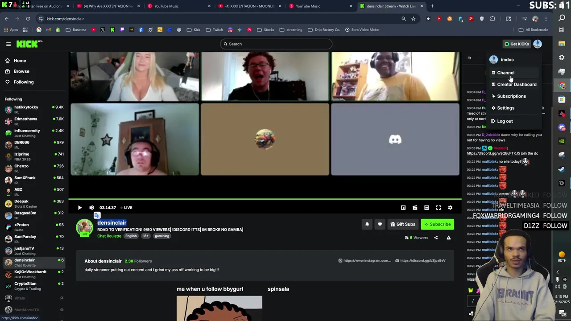Open Windows taskbar settings gear icon

[562, 58]
